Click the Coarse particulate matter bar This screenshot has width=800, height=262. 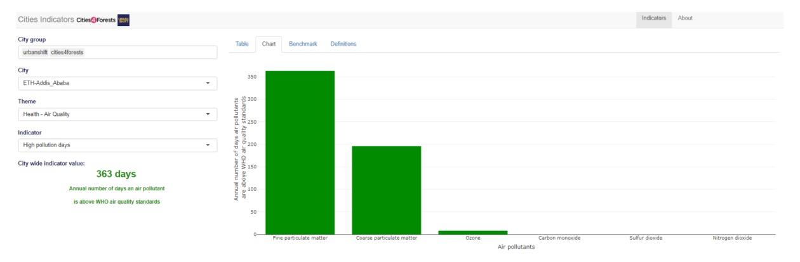[x=387, y=190]
